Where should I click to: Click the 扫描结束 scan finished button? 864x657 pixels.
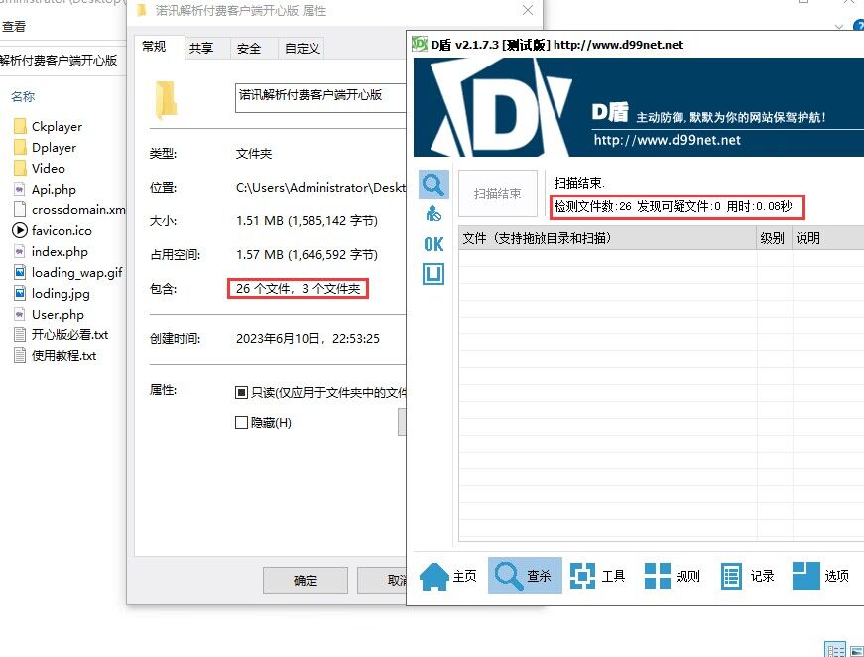pyautogui.click(x=497, y=194)
